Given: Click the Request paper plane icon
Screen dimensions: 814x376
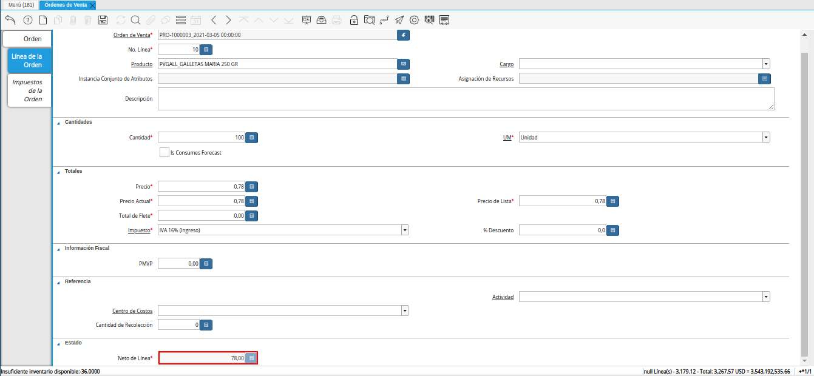Looking at the screenshot, I should click(399, 20).
